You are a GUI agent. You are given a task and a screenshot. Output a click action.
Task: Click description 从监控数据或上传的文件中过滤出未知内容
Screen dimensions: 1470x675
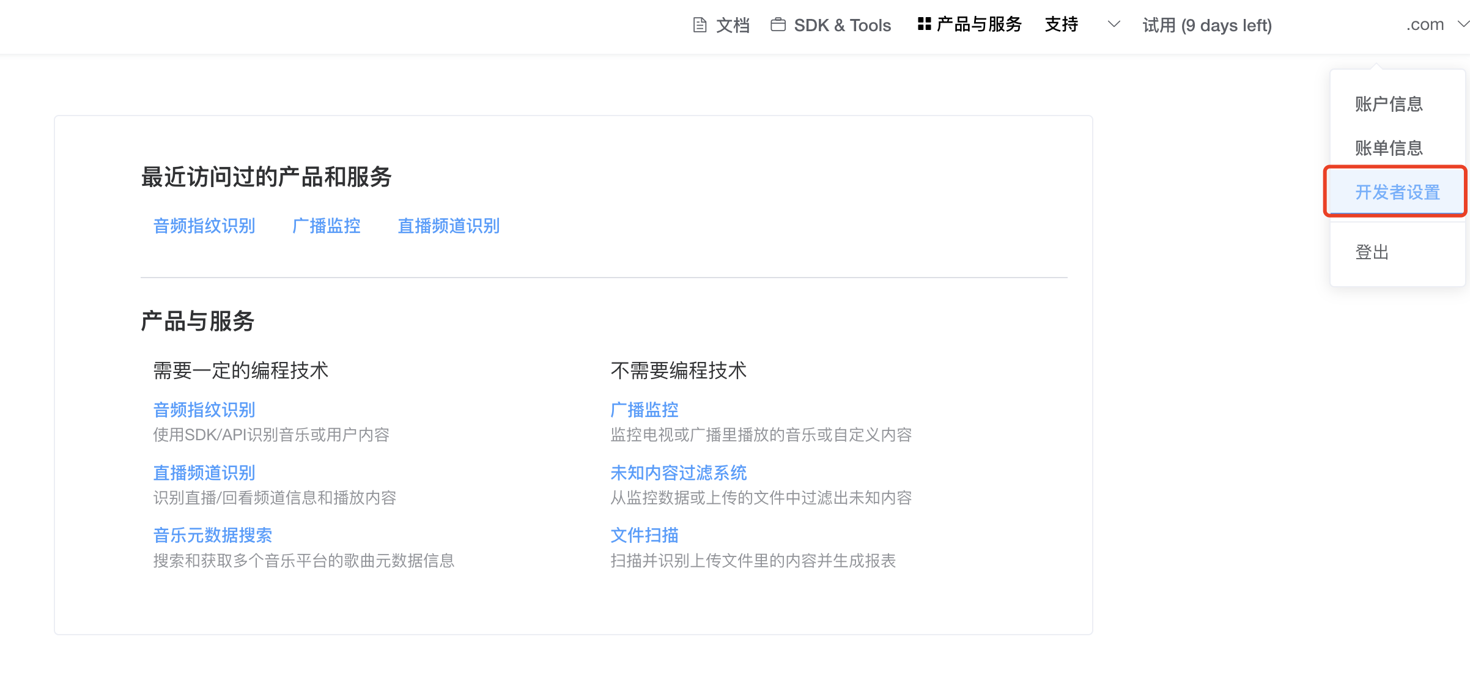pos(761,498)
